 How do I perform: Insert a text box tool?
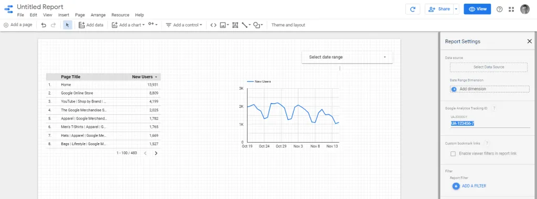pyautogui.click(x=235, y=25)
